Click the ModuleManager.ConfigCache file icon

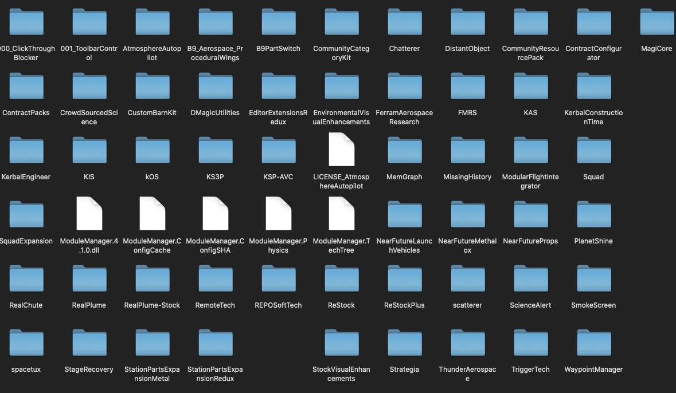[x=152, y=213]
